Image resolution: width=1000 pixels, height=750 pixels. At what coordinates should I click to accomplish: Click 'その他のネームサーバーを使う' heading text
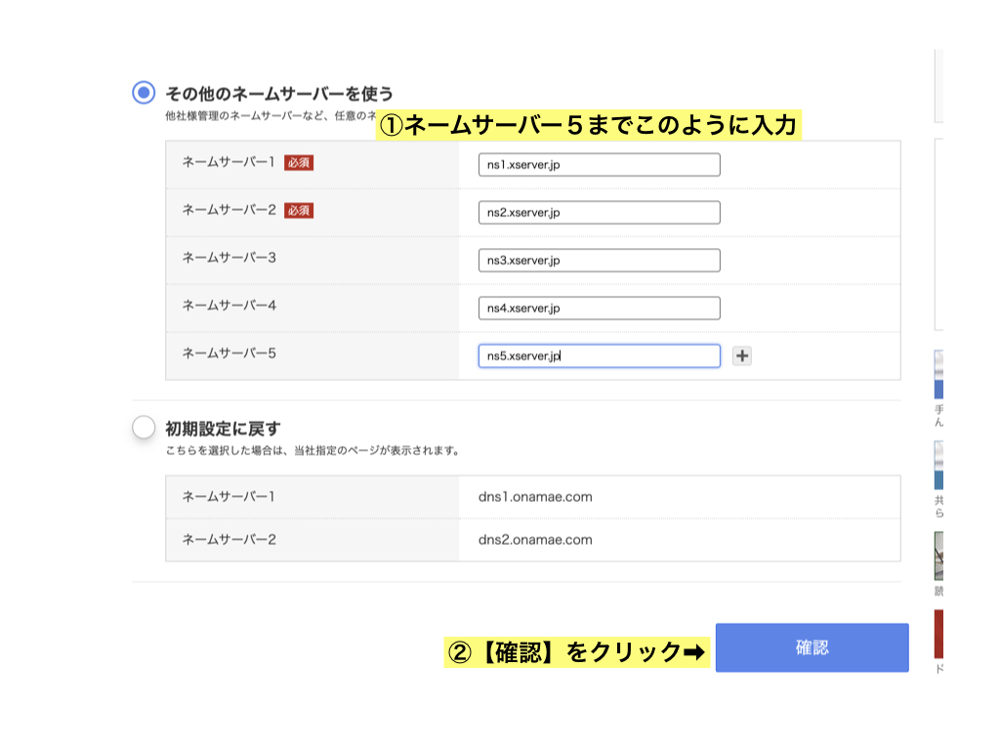[x=279, y=94]
